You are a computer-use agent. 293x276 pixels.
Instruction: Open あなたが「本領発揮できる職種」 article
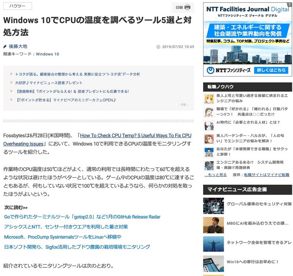click(x=252, y=151)
